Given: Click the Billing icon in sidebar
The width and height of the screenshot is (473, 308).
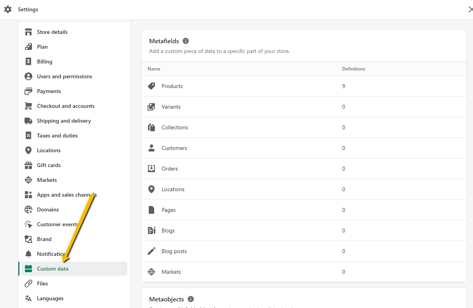Looking at the screenshot, I should (x=28, y=62).
